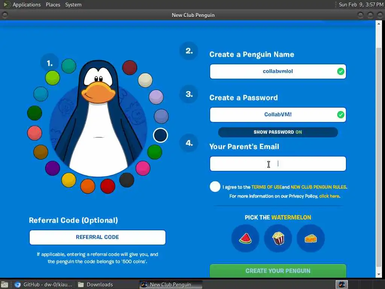The image size is (385, 289).
Task: Open the privacy policy click here link
Action: (329, 196)
